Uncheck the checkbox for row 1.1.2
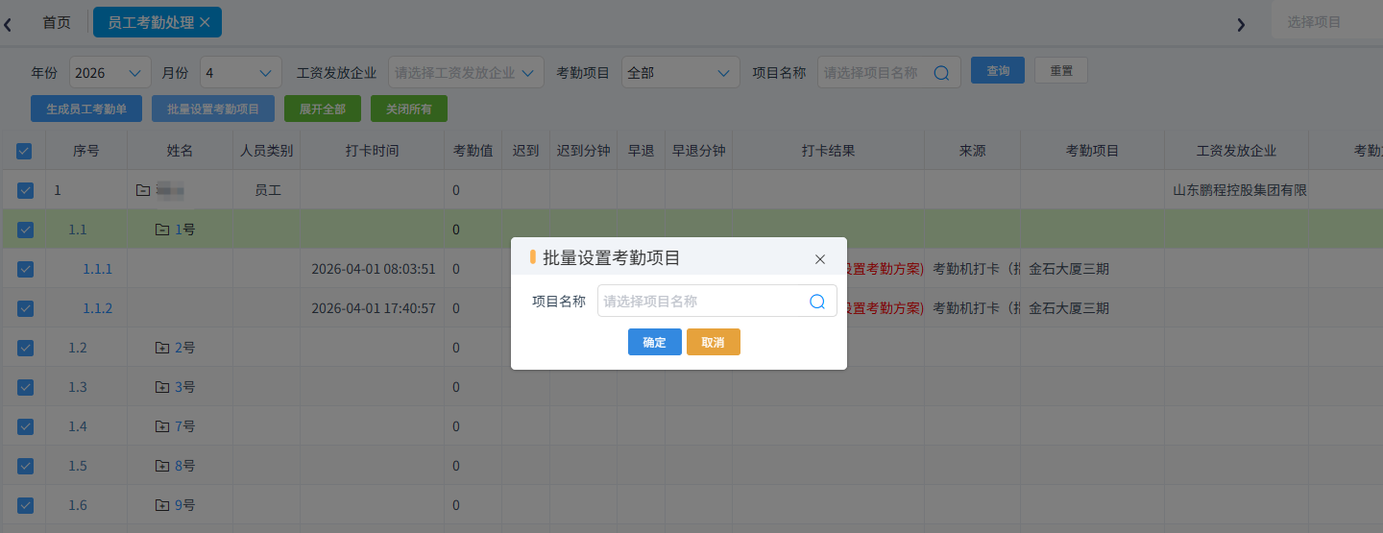This screenshot has width=1383, height=533. click(x=25, y=308)
